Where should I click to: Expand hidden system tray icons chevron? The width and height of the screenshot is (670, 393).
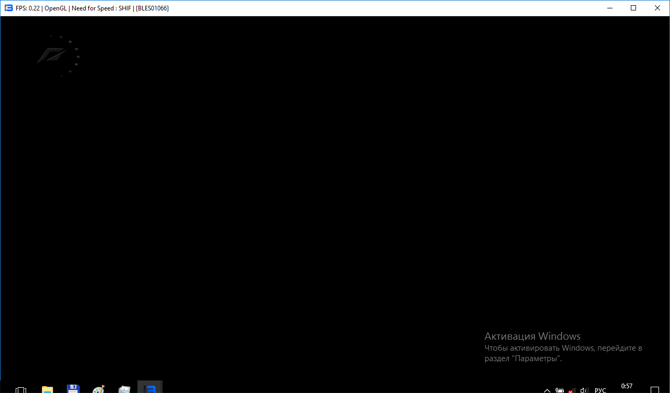(547, 390)
